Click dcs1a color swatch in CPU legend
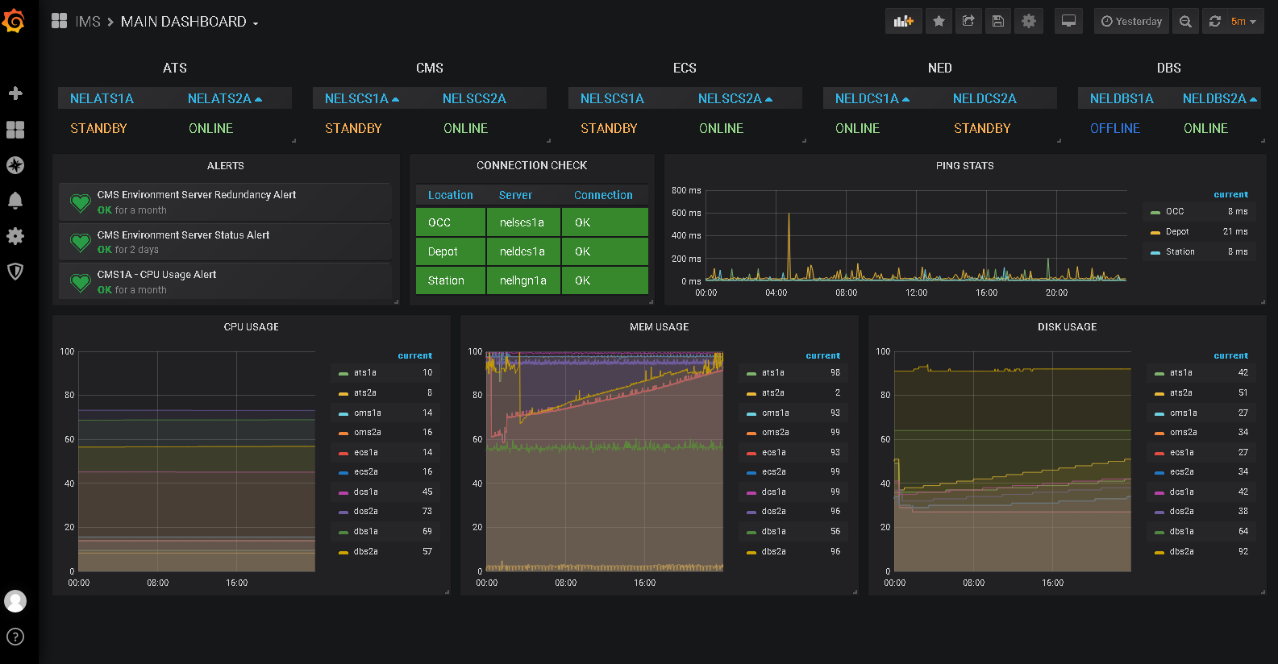 pos(343,492)
